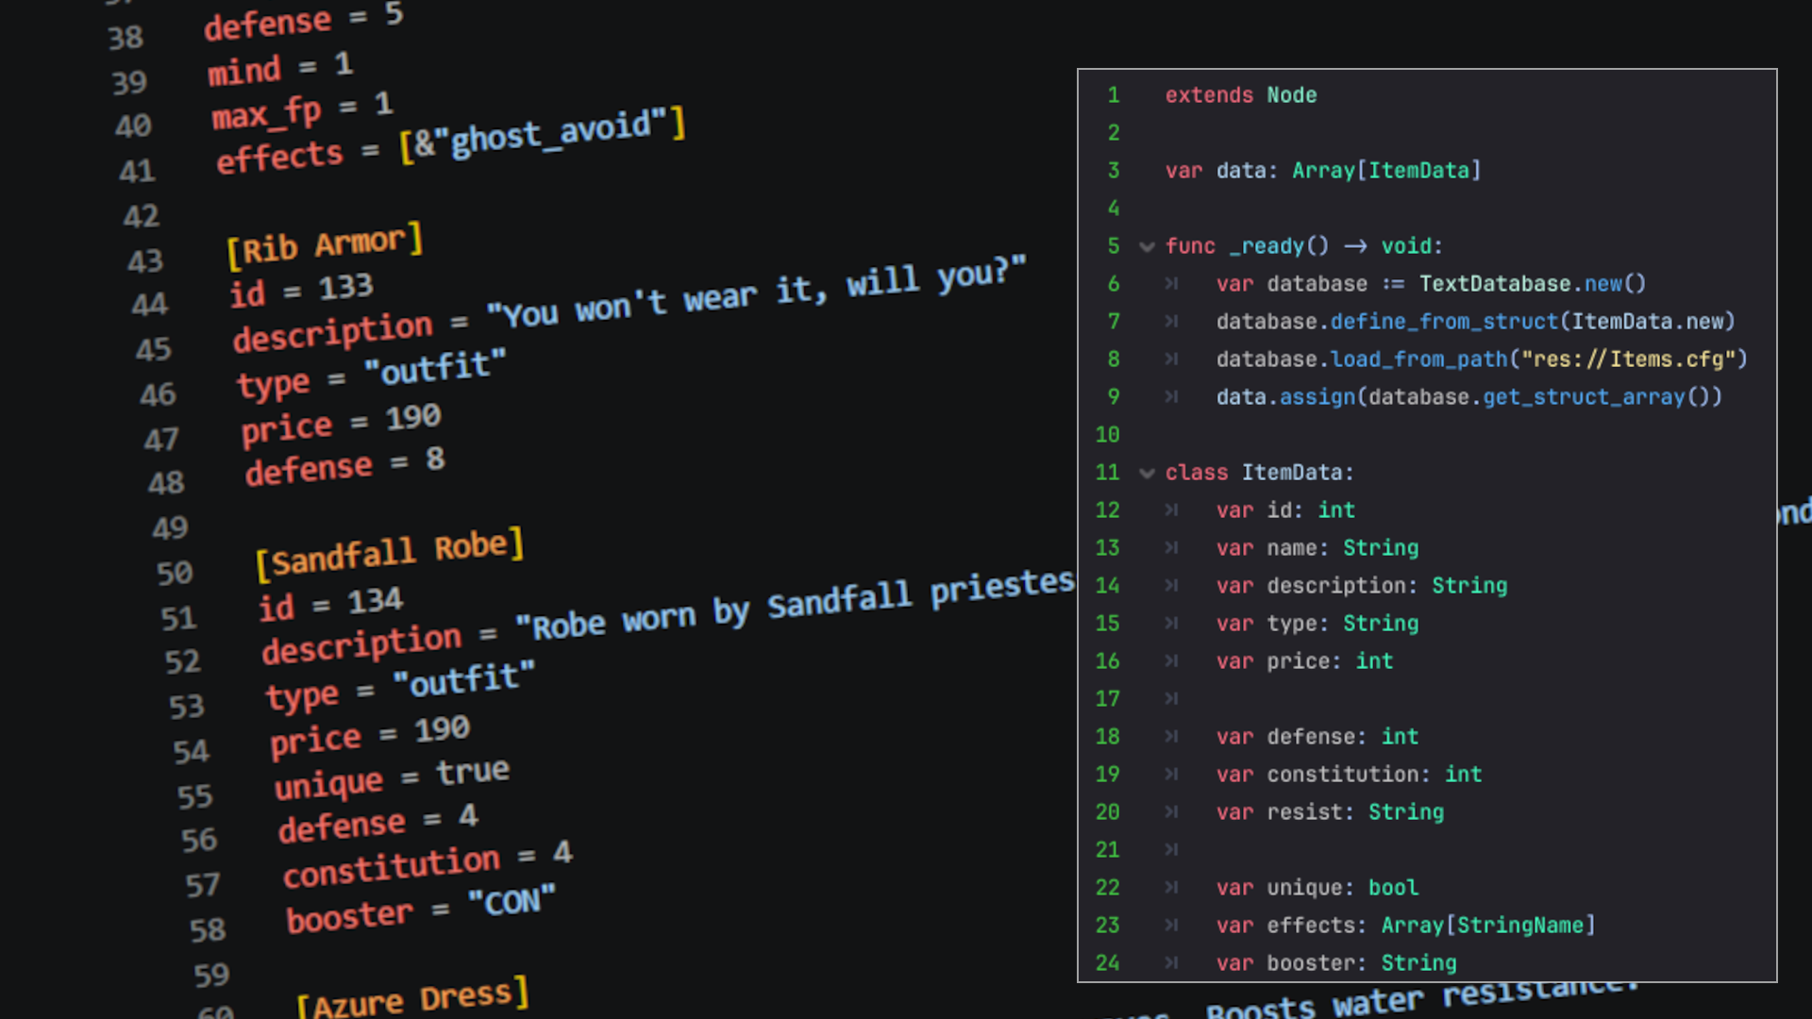Click the 'bool' type after unique
The height and width of the screenshot is (1019, 1812).
[1393, 888]
